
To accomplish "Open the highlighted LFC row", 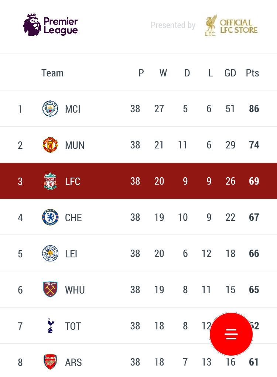I will click(x=138, y=181).
